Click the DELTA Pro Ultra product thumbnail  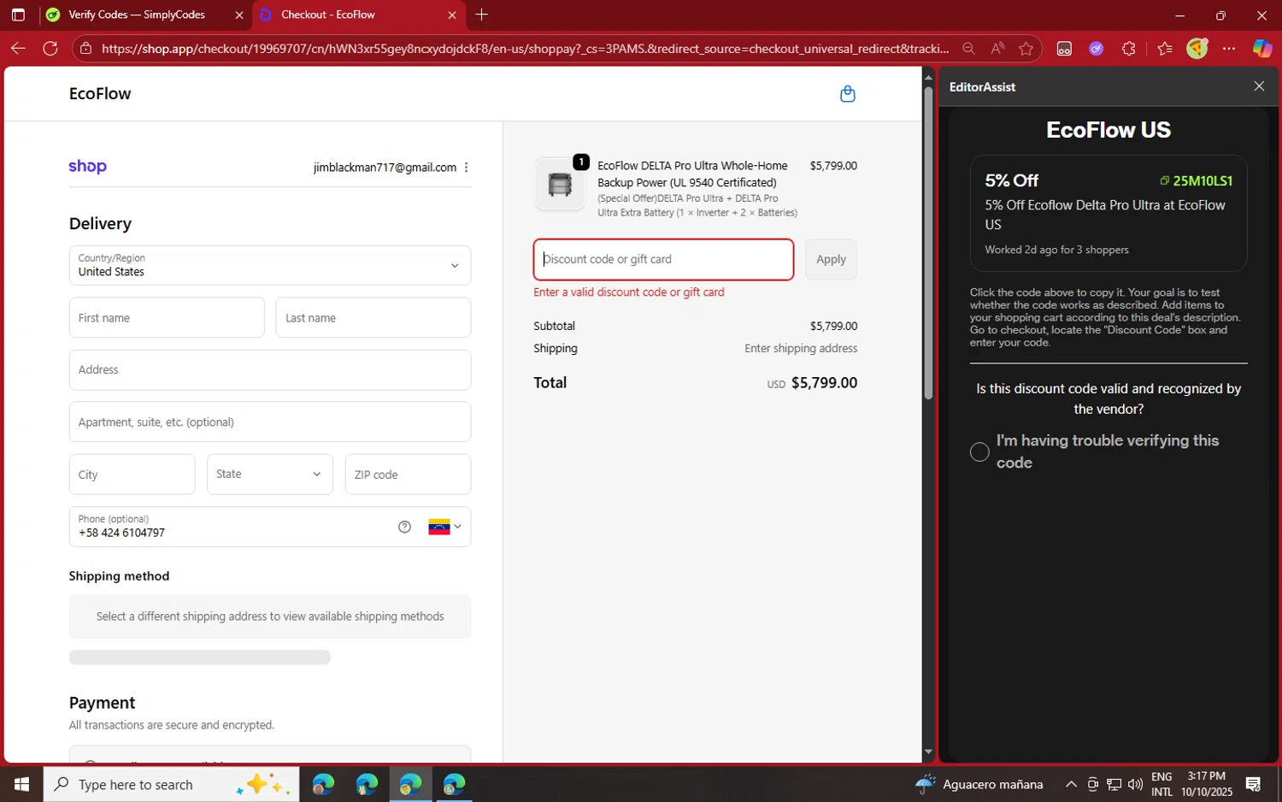[x=560, y=184]
